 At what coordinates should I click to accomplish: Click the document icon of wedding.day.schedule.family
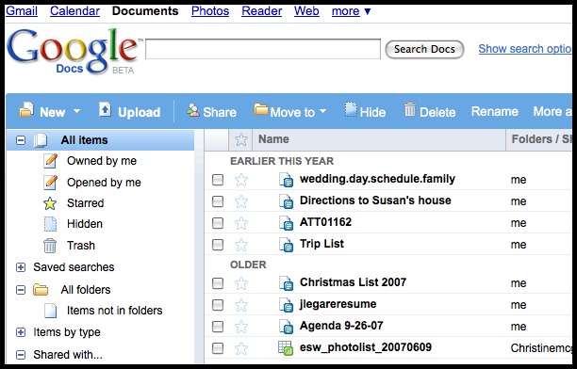pyautogui.click(x=286, y=180)
